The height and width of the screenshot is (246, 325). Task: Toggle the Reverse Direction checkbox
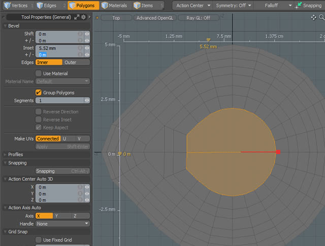point(39,111)
